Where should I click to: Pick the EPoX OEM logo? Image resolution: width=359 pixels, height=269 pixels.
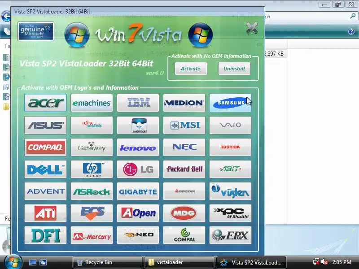point(230,235)
